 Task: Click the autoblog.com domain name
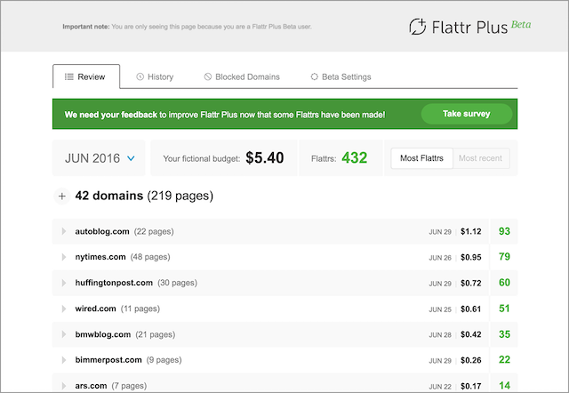[x=102, y=231]
